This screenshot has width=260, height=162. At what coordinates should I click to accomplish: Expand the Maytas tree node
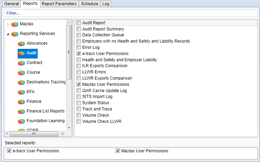[x=9, y=24]
